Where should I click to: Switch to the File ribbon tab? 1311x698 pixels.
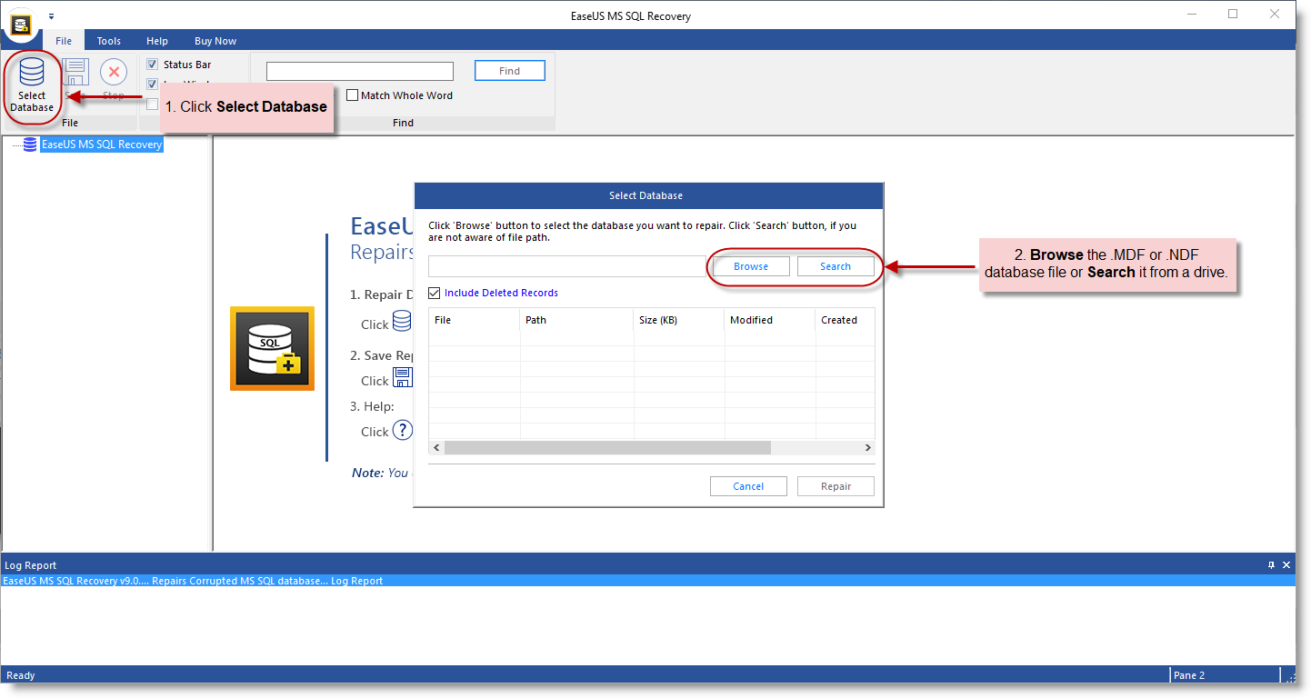coord(64,41)
